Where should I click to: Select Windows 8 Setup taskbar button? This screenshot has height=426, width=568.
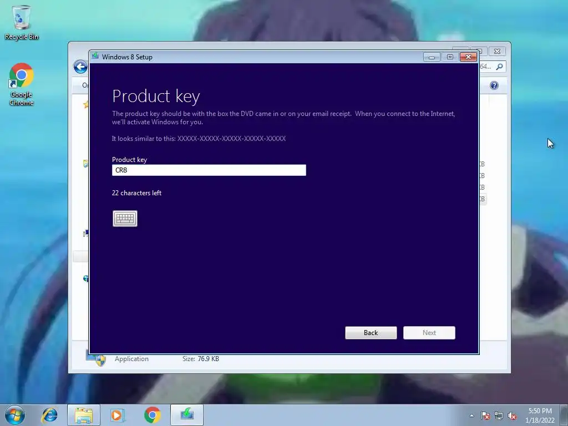tap(187, 415)
